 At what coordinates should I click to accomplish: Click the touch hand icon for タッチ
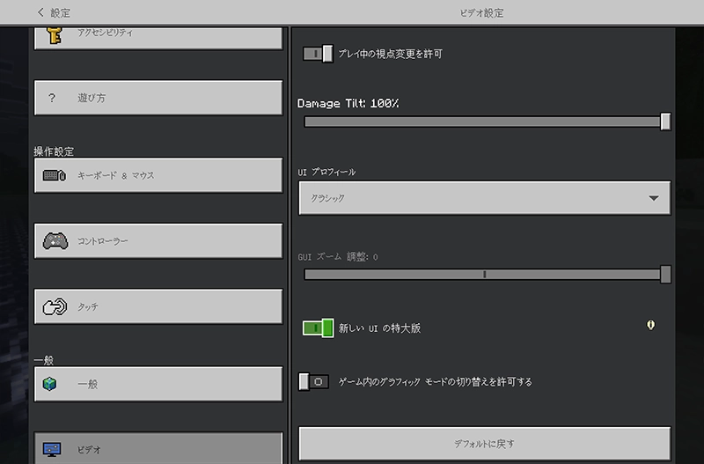click(54, 306)
